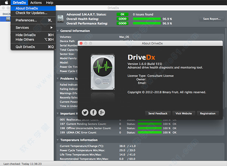Choose Hide Others menu entry
This screenshot has width=227, height=166.
[33, 39]
